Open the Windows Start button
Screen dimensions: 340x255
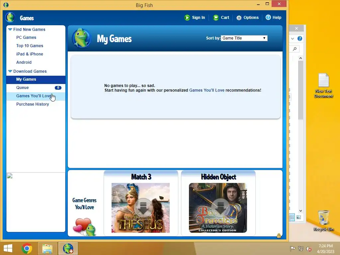8,248
